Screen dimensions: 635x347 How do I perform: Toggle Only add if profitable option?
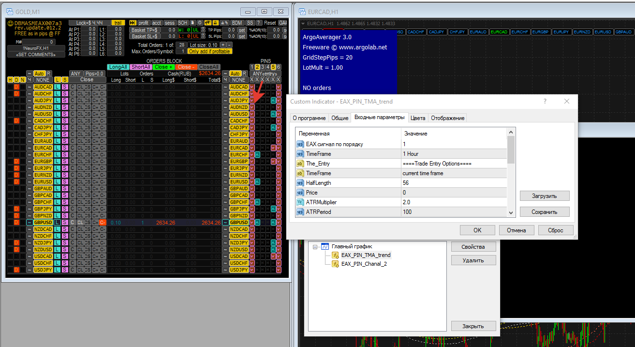(210, 51)
